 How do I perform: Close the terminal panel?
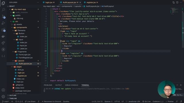coord(181,85)
